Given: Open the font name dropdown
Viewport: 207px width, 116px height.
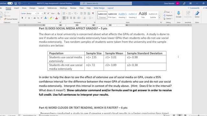Looking at the screenshot, I should click(x=36, y=14).
